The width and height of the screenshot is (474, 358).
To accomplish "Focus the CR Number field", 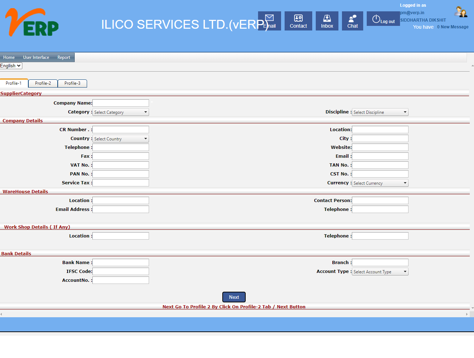I will pos(121,130).
